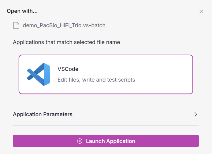212x154 pixels.
Task: Click the Launch Application text label
Action: [x=110, y=141]
